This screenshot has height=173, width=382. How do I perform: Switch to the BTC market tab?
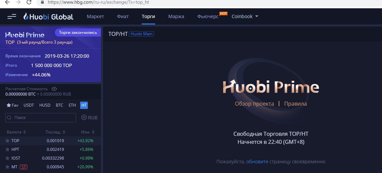tap(60, 105)
